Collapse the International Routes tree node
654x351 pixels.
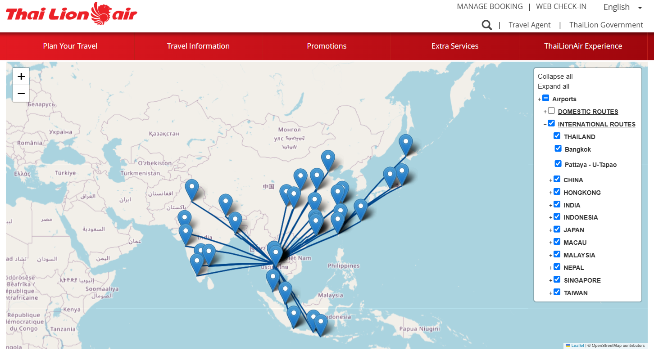[545, 124]
